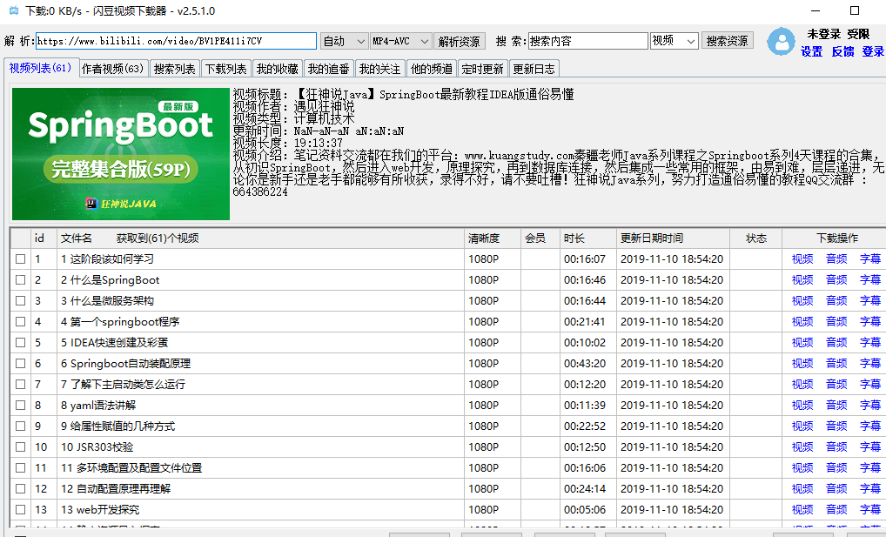Screen dimensions: 886x537
Task: Click the 登录 link
Action: [x=871, y=52]
